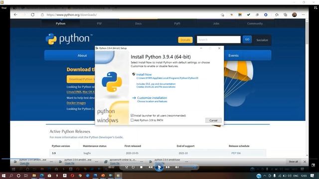Click the blue circular extension icon in toolbar
The width and height of the screenshot is (319, 179).
(x=266, y=14)
